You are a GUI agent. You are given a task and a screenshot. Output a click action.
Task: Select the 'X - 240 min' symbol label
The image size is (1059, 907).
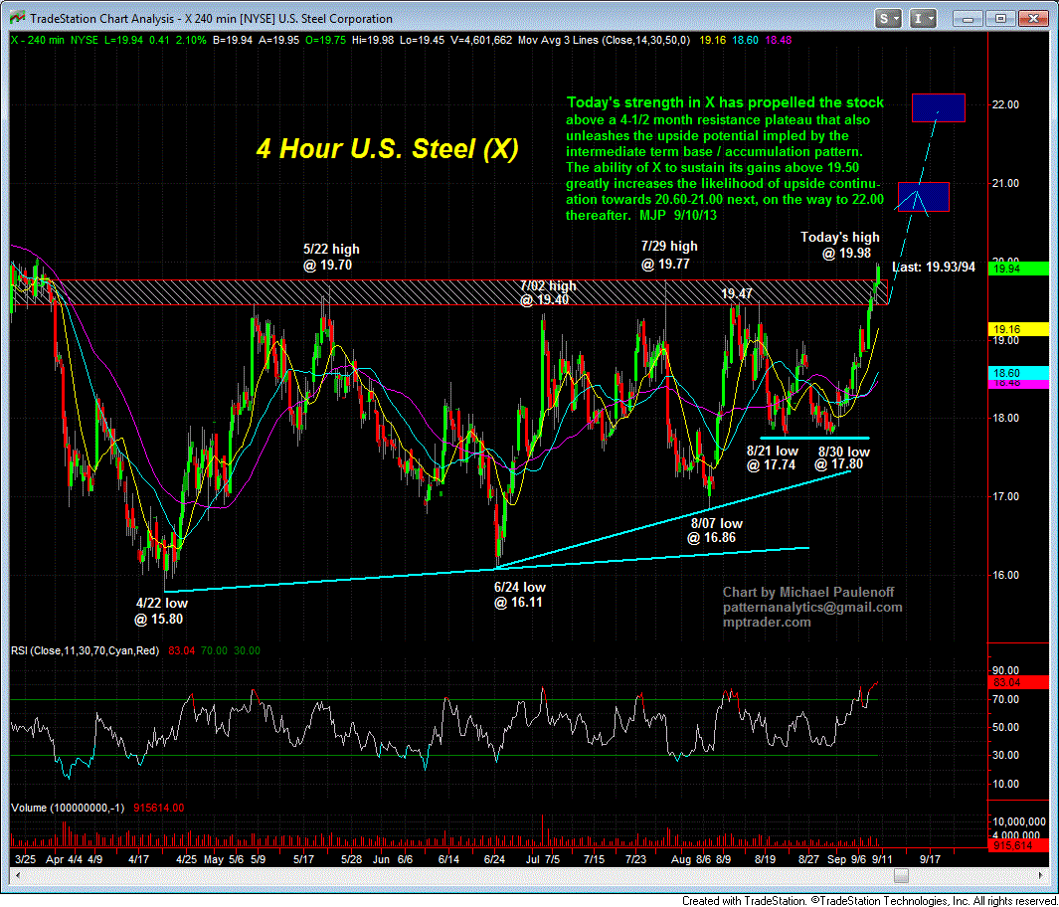pos(38,41)
